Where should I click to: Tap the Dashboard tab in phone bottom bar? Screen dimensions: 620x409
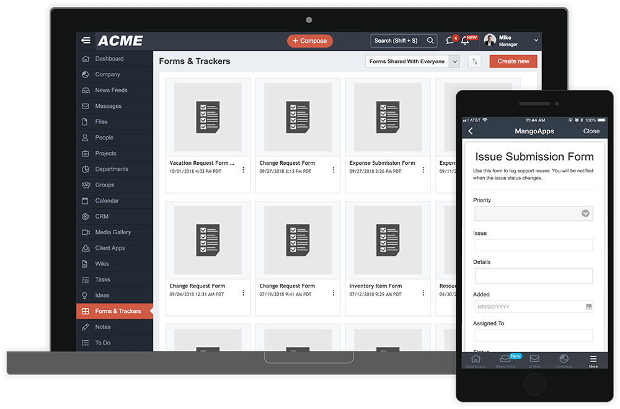(476, 361)
